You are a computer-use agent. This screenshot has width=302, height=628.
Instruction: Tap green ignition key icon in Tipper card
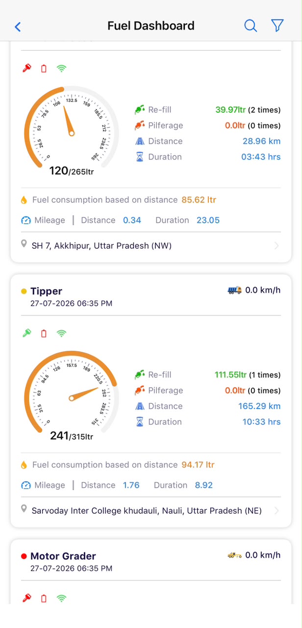coord(27,333)
